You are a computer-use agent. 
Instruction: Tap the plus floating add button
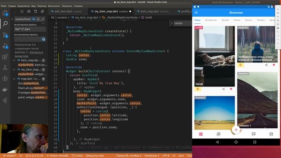click(x=236, y=130)
